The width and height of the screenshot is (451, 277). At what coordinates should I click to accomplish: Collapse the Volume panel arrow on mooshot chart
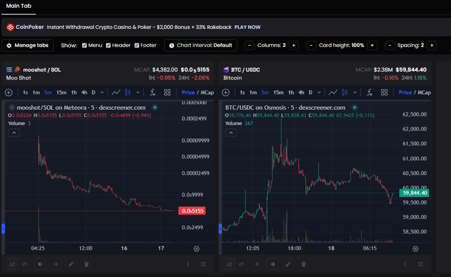coord(14,132)
